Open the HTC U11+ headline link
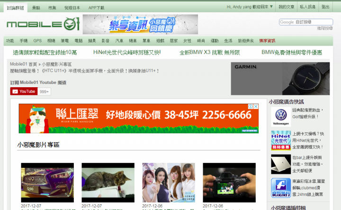This screenshot has width=341, height=210. [x=84, y=71]
